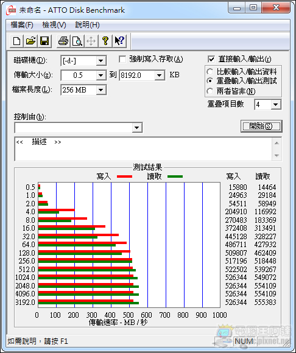
Task: Open Print Preview toolbar icon
Action: tap(77, 41)
